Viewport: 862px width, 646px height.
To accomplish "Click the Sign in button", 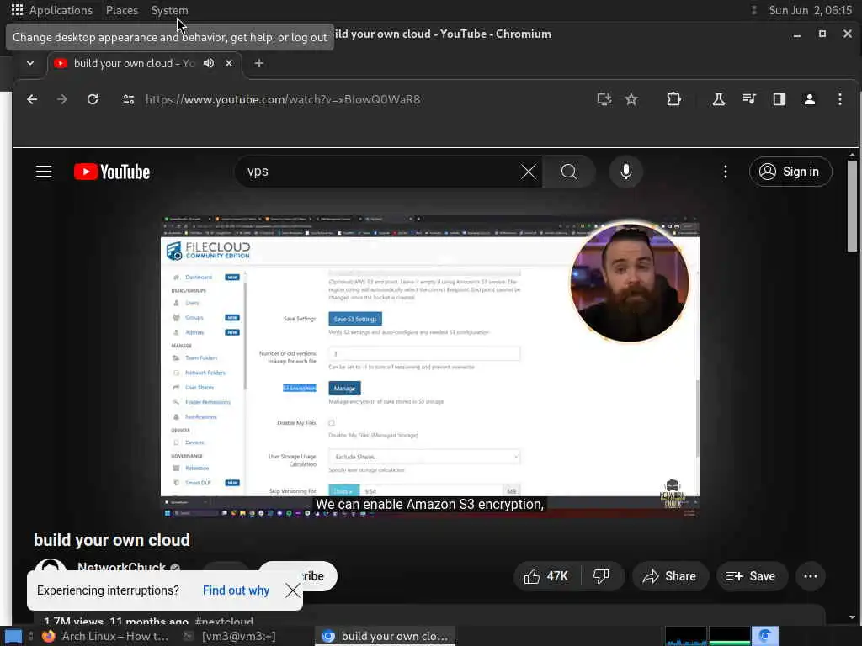I will [790, 172].
